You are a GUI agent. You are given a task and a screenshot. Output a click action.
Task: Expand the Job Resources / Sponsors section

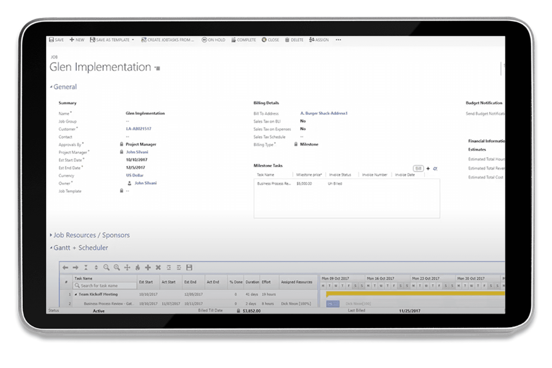click(51, 235)
